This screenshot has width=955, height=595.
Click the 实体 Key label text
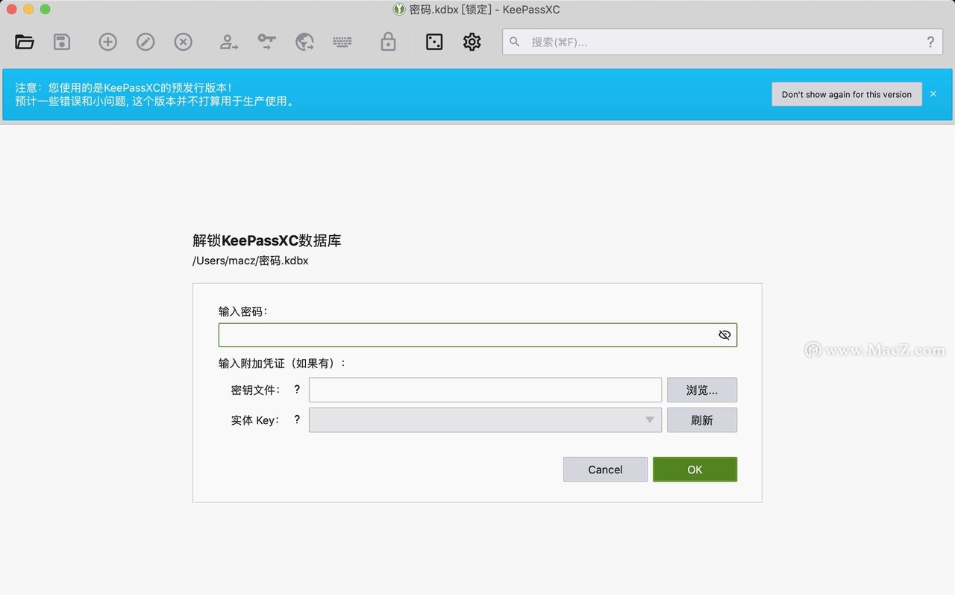tap(255, 420)
